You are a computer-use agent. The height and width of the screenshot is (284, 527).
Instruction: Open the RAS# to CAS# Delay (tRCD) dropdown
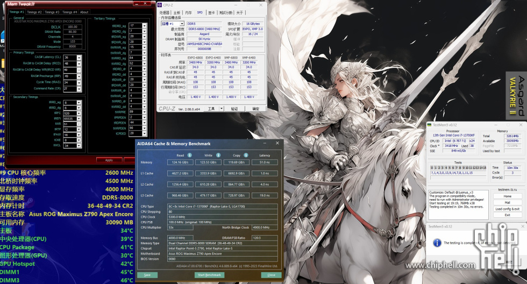(x=79, y=63)
